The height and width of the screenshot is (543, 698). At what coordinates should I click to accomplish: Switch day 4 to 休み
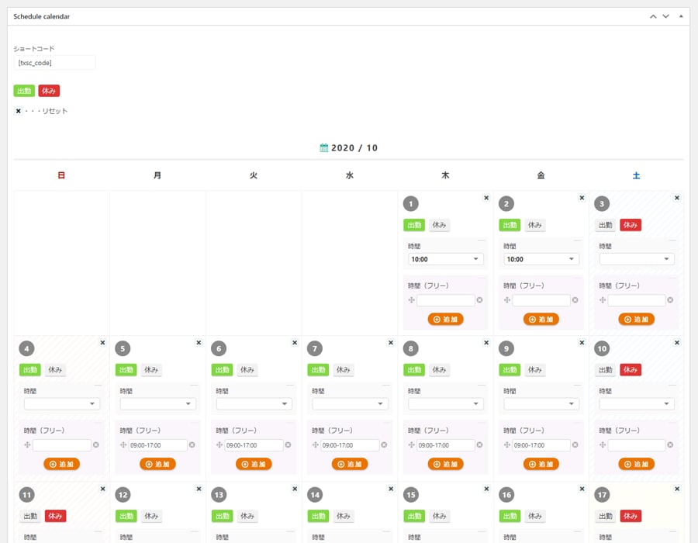coord(55,370)
